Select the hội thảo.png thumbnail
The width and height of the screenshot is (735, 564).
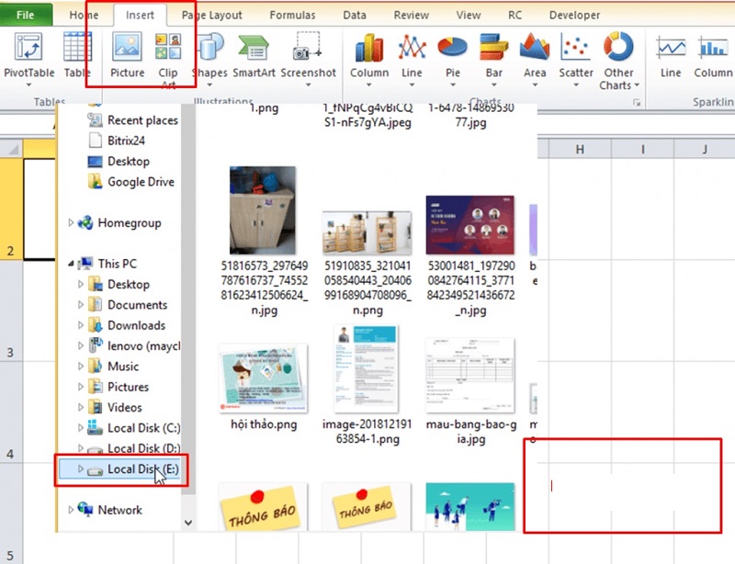pyautogui.click(x=263, y=378)
